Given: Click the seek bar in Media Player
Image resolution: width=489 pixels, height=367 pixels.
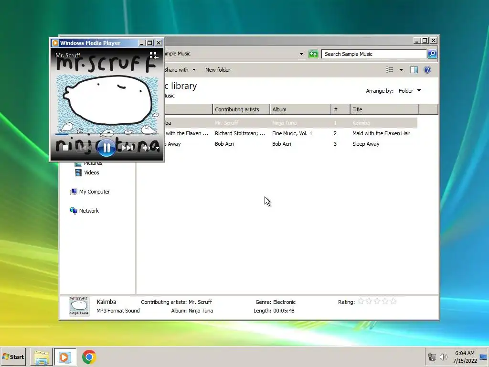Looking at the screenshot, I should (x=107, y=134).
